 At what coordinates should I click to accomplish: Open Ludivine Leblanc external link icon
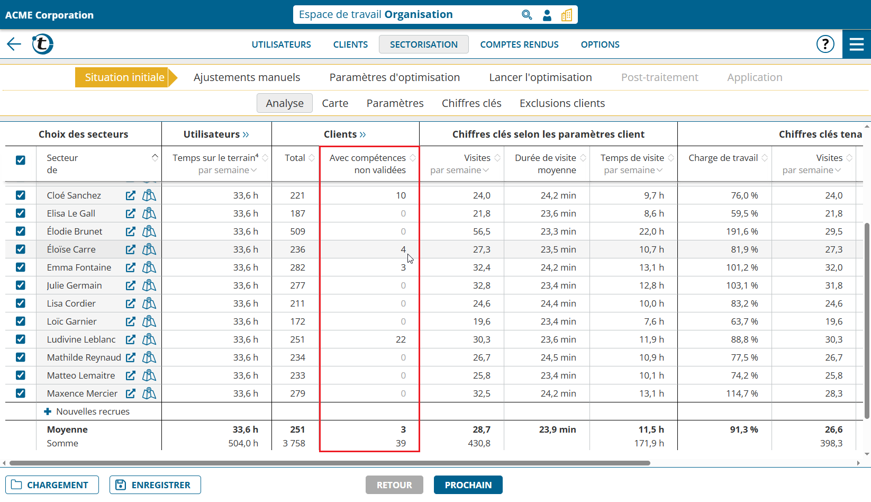pyautogui.click(x=130, y=339)
